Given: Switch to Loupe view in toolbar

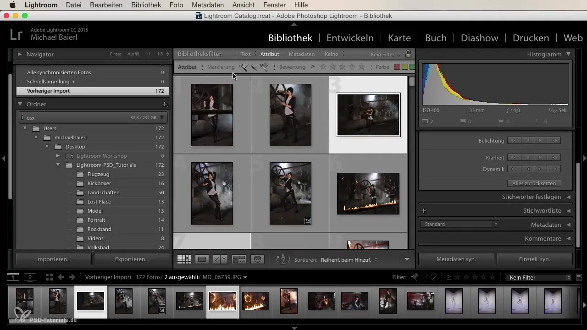Looking at the screenshot, I should pyautogui.click(x=202, y=259).
